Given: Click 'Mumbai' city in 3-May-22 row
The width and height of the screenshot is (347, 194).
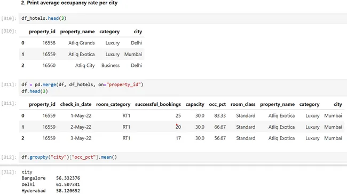Looking at the screenshot, I should pos(333,138).
